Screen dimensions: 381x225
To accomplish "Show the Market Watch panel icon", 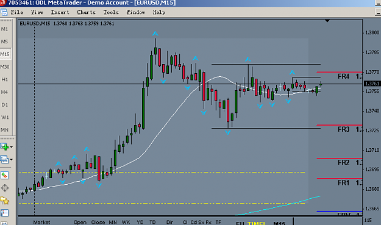I will [4, 175].
